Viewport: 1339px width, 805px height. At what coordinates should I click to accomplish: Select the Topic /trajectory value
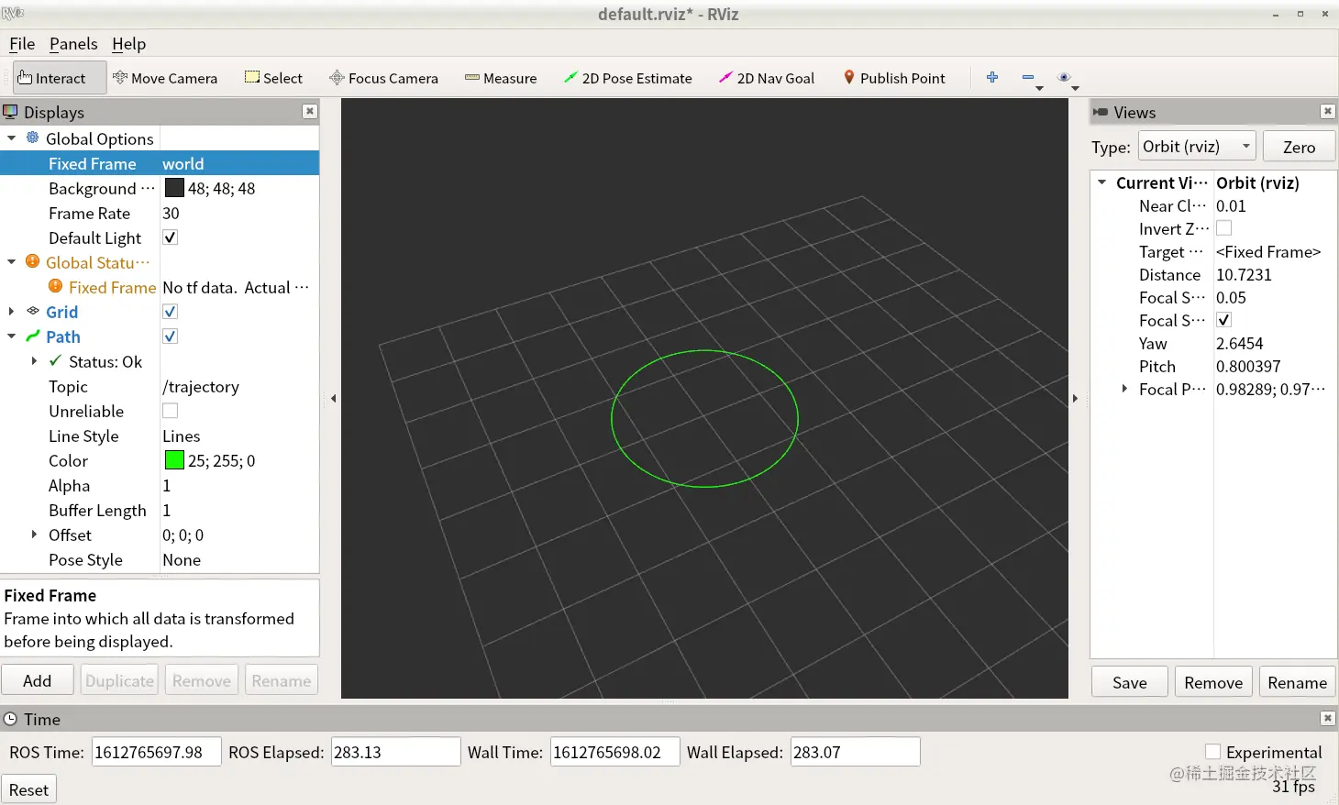(201, 386)
